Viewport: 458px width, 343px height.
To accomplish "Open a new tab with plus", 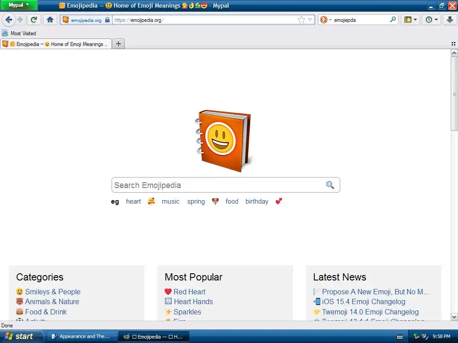I will coord(118,44).
